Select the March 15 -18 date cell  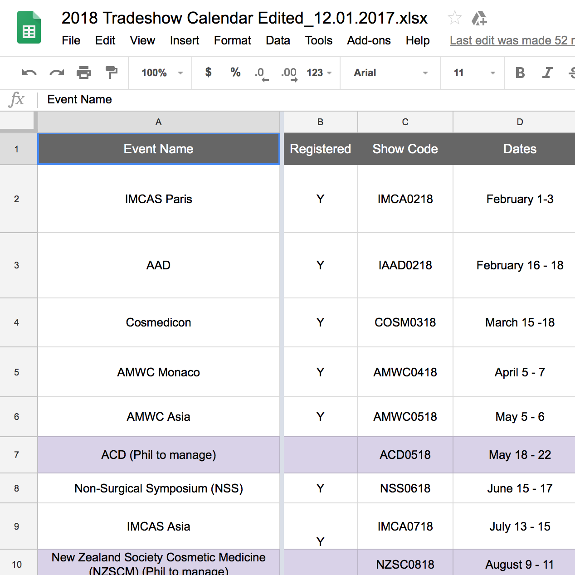click(x=514, y=322)
